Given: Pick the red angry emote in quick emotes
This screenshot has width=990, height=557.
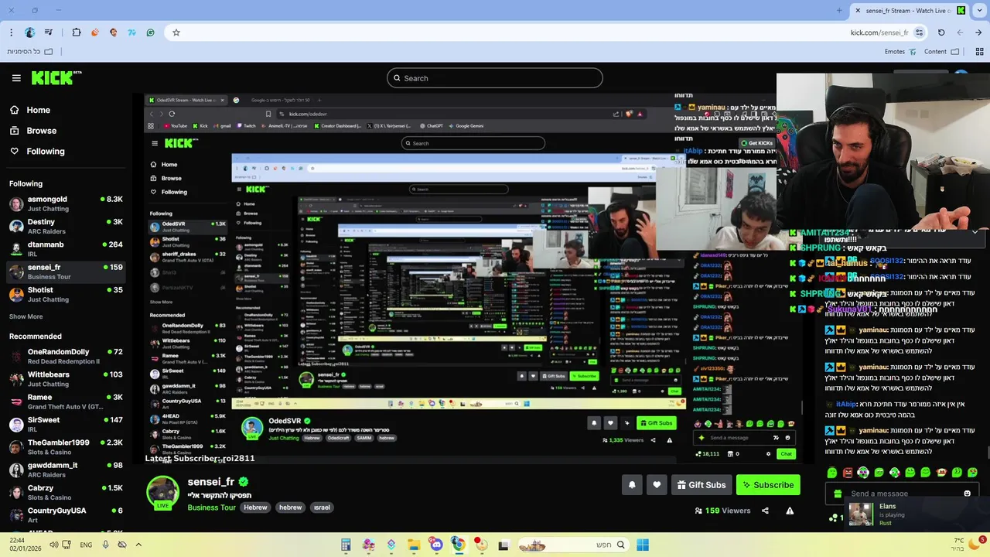Looking at the screenshot, I should pos(848,473).
